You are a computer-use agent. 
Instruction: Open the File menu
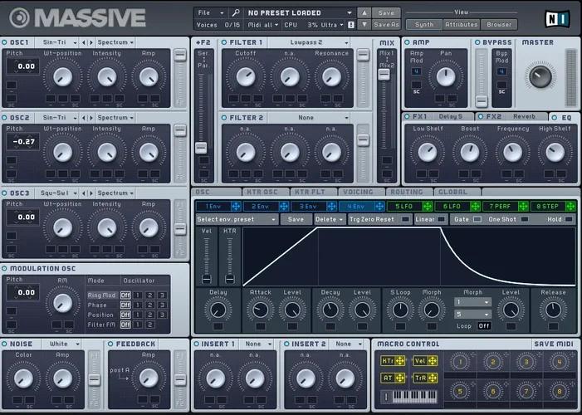point(210,12)
